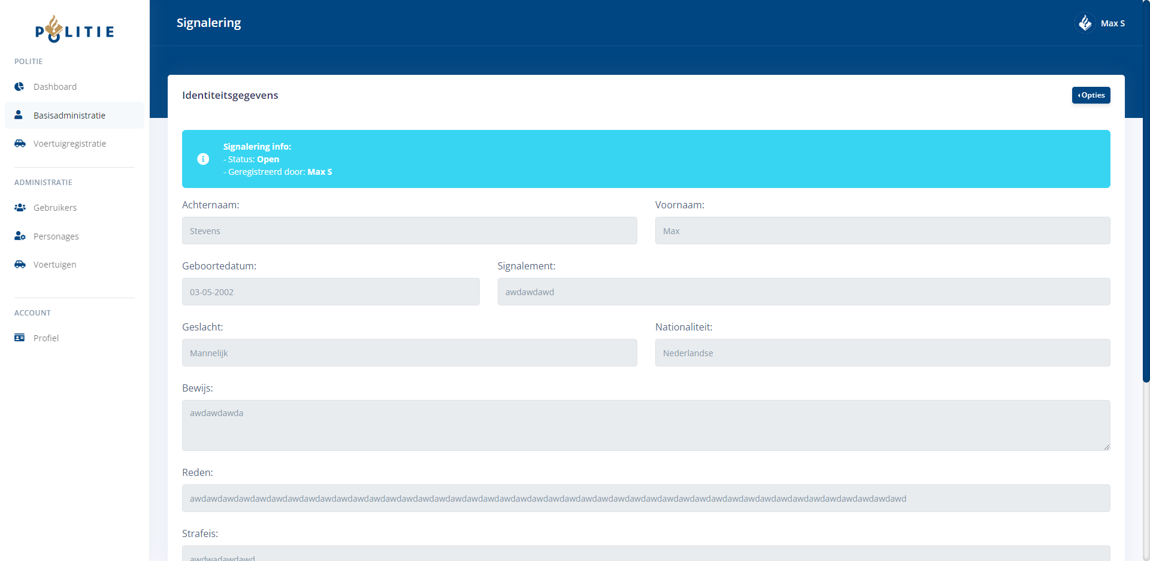Go to Gebruikers in the sidebar
This screenshot has height=561, width=1150.
[x=55, y=208]
